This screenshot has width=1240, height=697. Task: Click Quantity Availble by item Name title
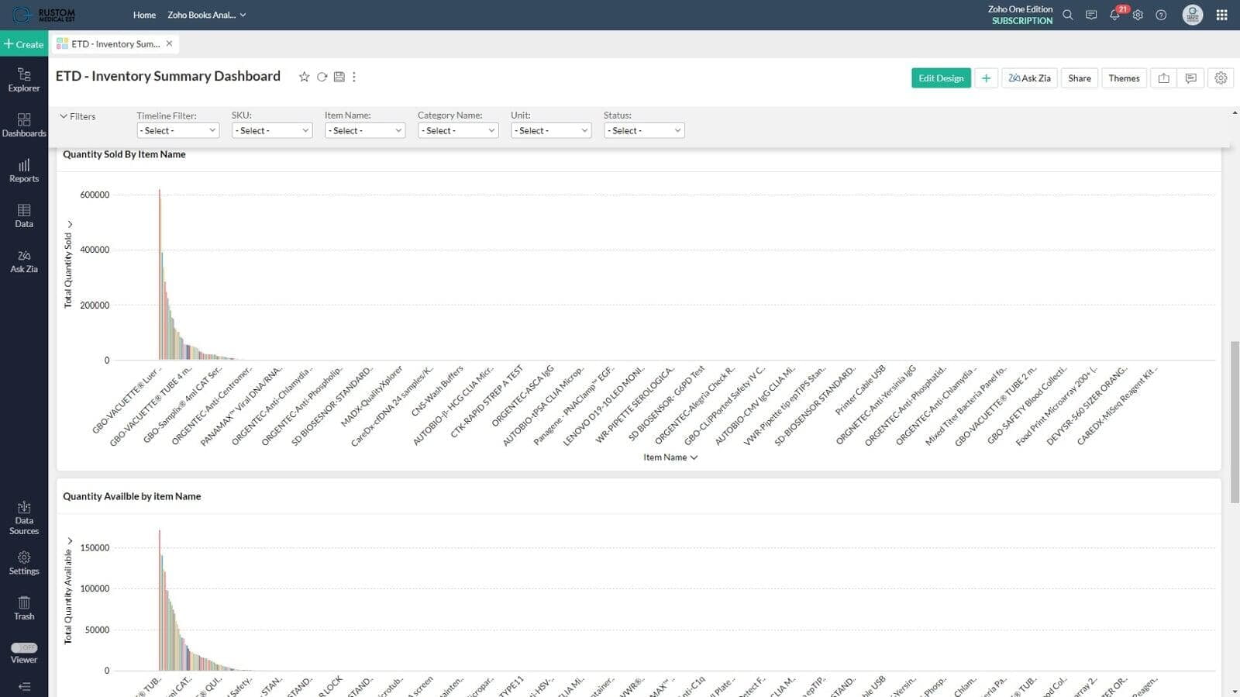(132, 496)
